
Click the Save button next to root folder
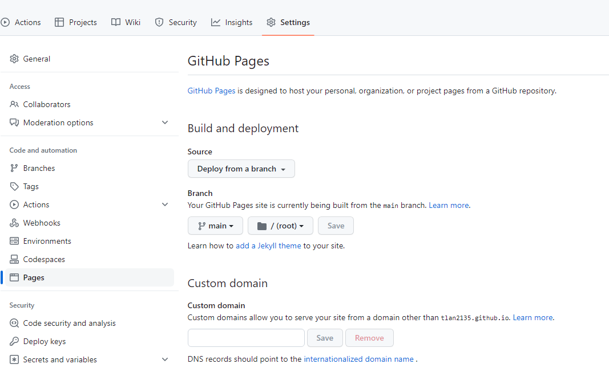336,226
